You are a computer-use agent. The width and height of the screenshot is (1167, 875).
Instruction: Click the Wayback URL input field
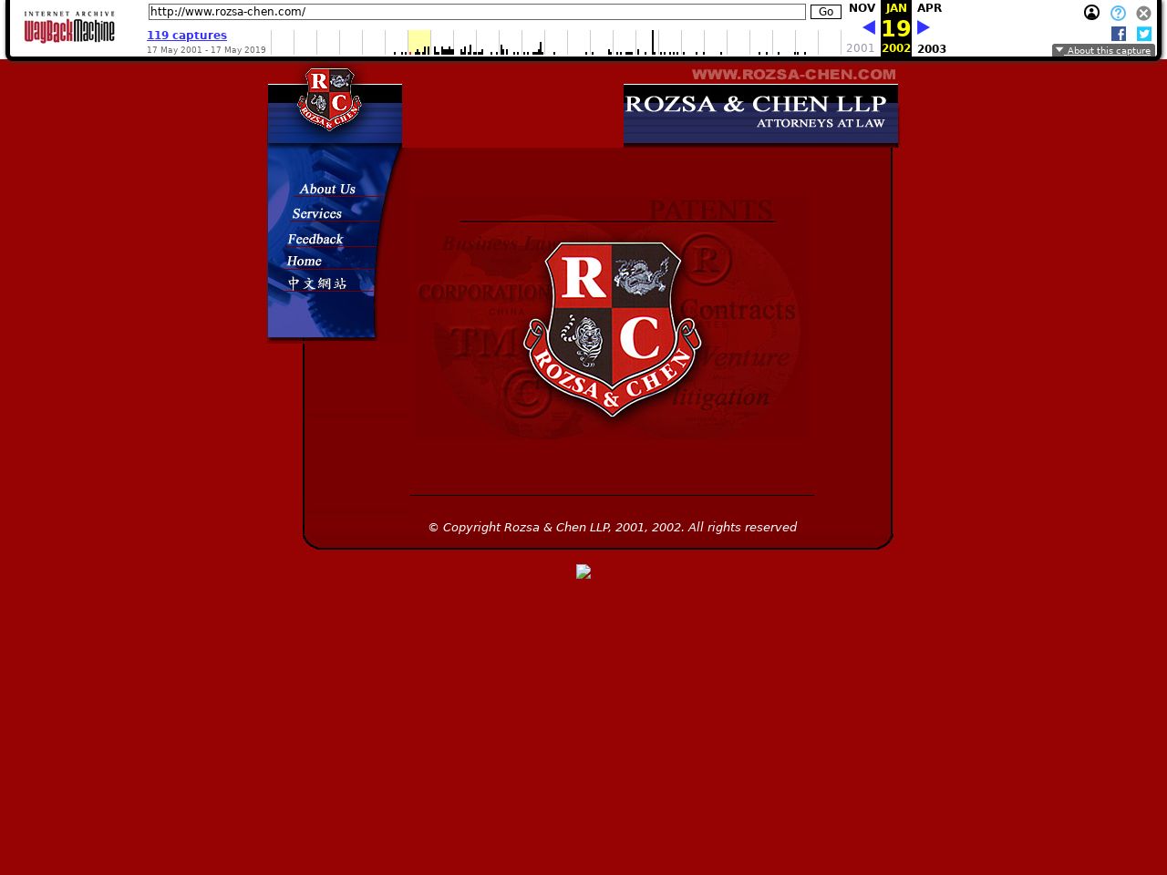click(476, 12)
